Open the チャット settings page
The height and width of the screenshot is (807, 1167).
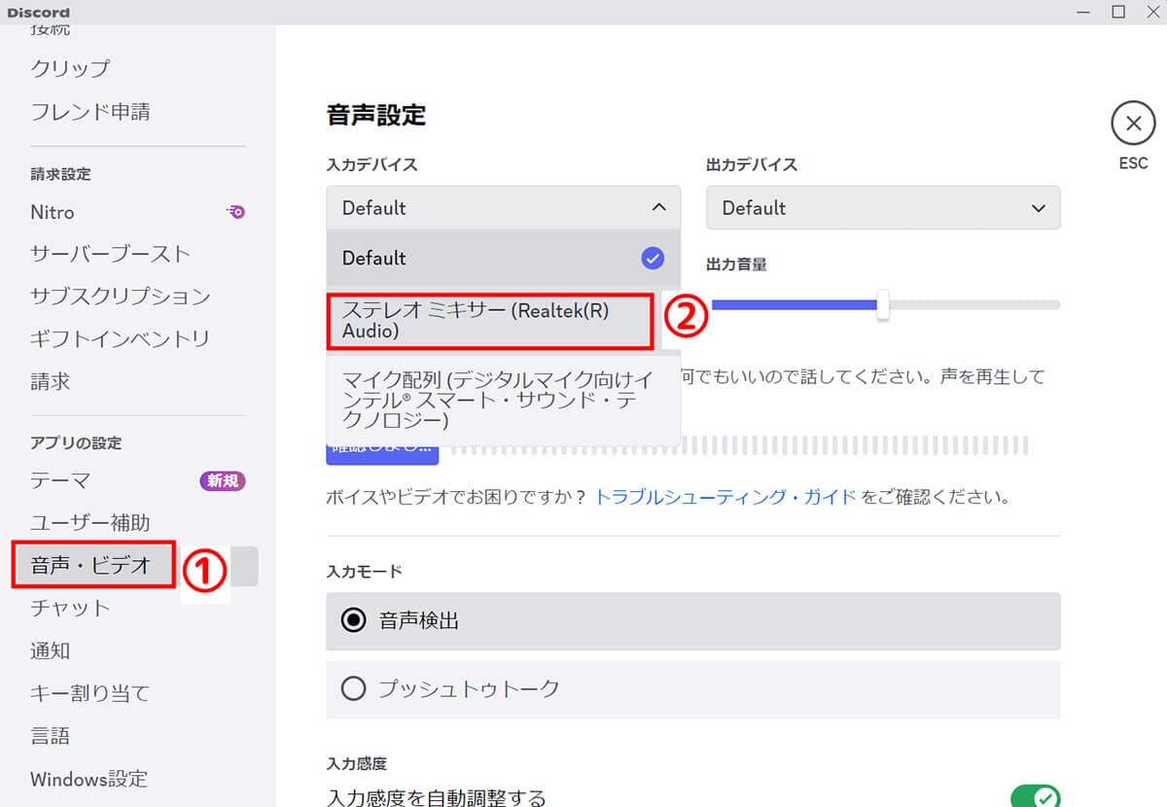[x=70, y=608]
